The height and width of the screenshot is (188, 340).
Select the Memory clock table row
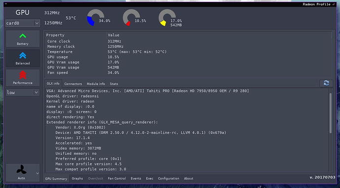click(x=188, y=46)
